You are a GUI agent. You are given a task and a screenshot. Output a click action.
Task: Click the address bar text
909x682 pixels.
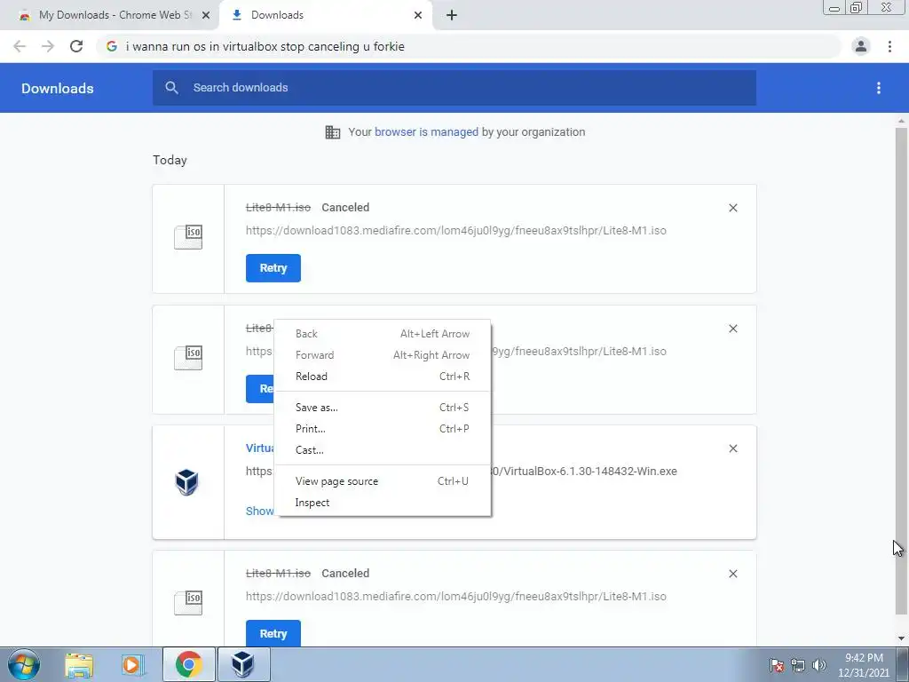[x=265, y=46]
